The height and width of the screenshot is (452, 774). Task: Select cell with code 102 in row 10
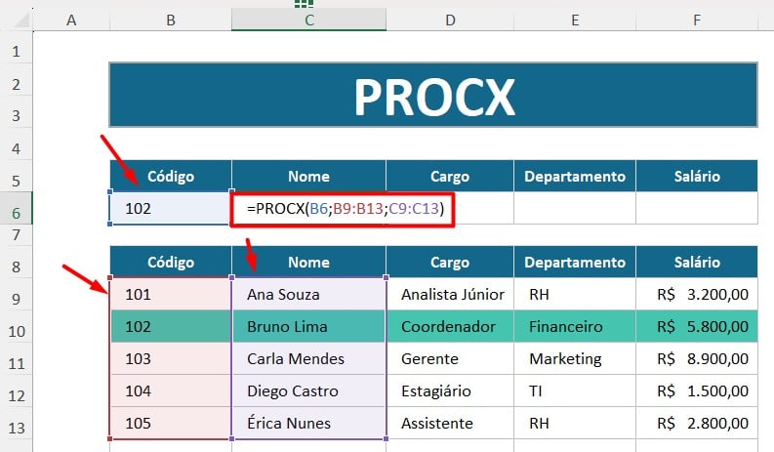coord(170,326)
